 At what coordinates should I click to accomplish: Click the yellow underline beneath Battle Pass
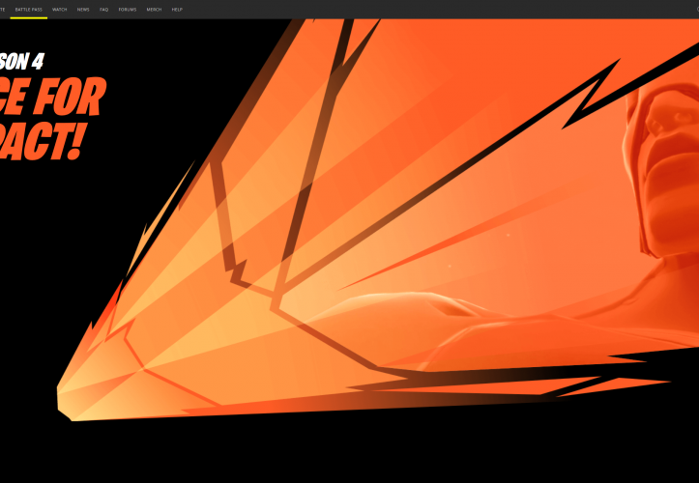[x=31, y=17]
